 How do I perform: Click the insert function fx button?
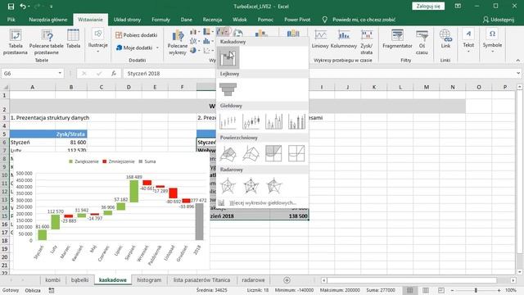(x=114, y=73)
